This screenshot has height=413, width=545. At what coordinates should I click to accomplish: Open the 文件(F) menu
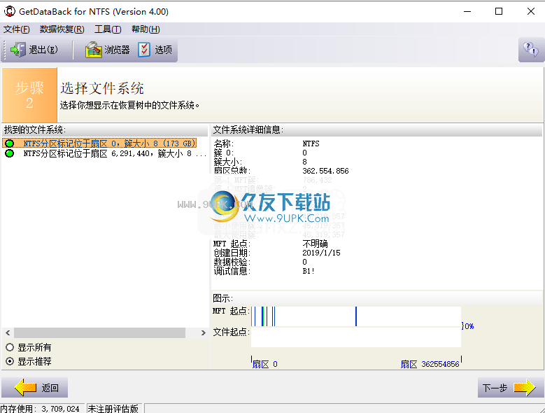17,29
